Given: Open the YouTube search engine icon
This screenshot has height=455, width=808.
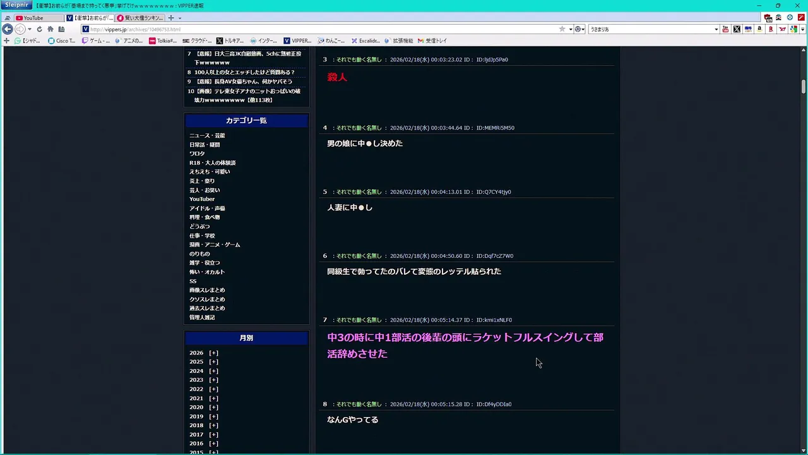Looking at the screenshot, I should (x=725, y=29).
